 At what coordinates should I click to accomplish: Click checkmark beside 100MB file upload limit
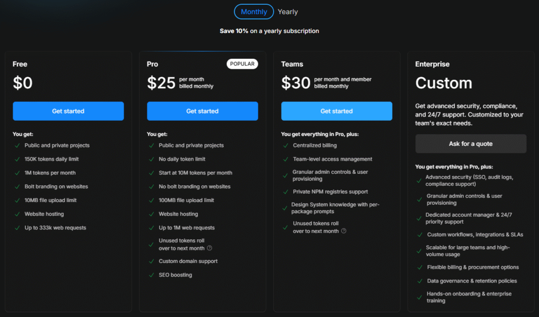(151, 200)
